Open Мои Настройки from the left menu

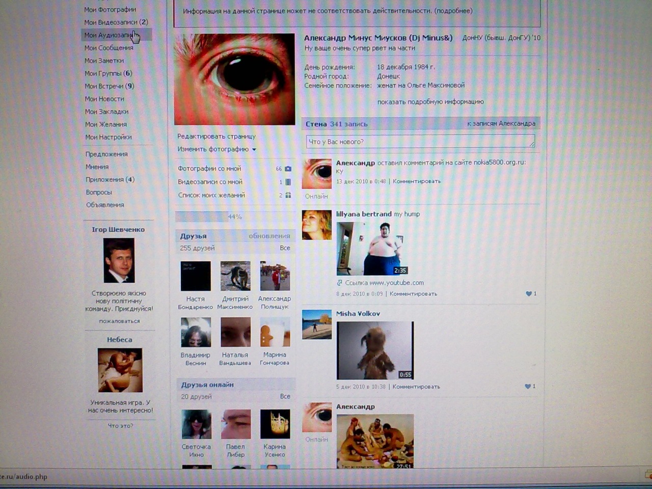[x=108, y=137]
